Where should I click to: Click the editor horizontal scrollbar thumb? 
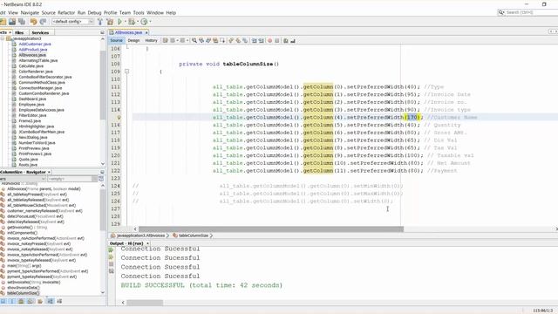(x=271, y=229)
